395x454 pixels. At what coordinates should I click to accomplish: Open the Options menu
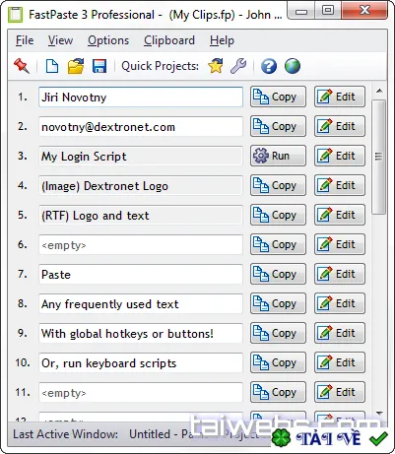coord(108,40)
